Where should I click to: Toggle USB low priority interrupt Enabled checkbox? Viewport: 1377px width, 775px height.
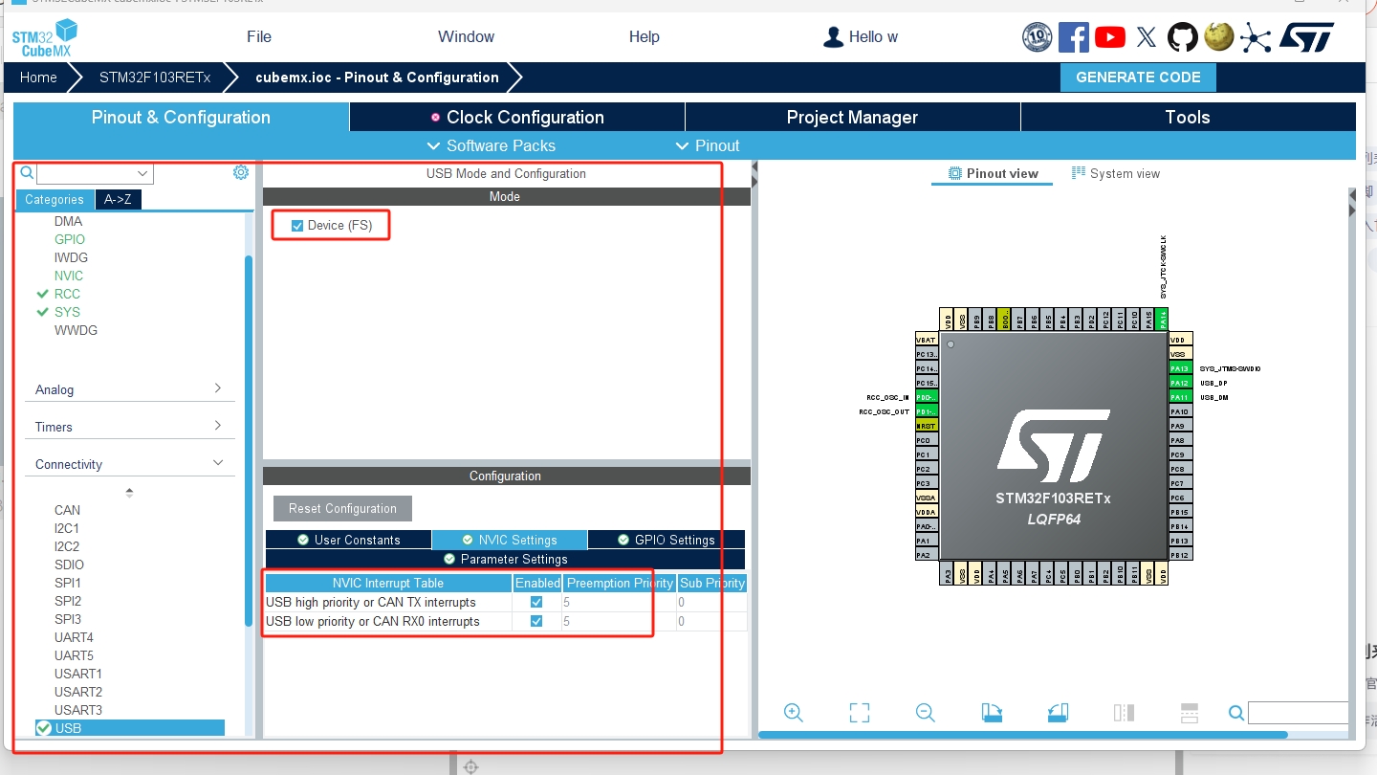coord(536,621)
